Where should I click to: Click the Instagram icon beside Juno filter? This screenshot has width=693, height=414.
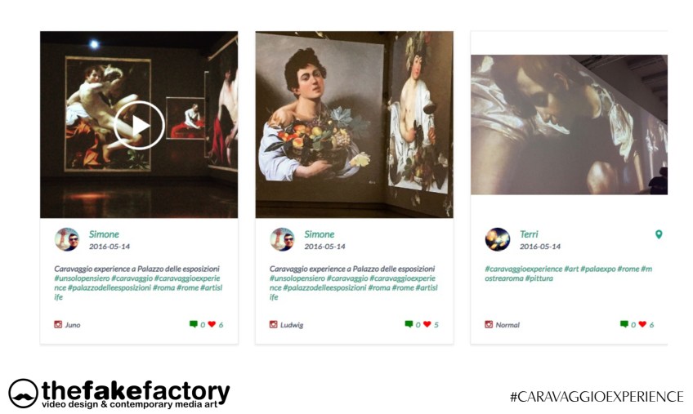point(58,324)
